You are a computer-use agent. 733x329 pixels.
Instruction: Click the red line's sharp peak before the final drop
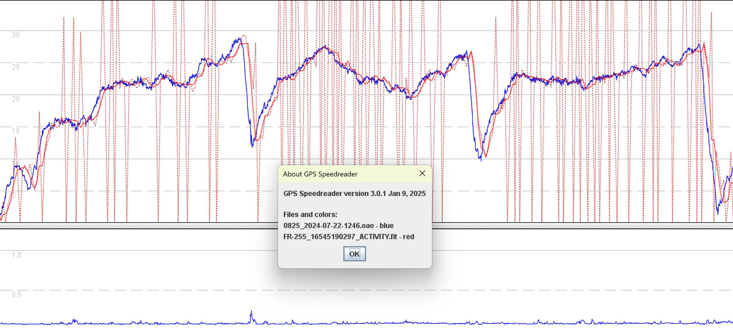pyautogui.click(x=704, y=44)
